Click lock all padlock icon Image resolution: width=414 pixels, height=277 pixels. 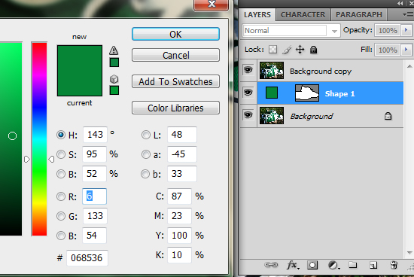(313, 50)
